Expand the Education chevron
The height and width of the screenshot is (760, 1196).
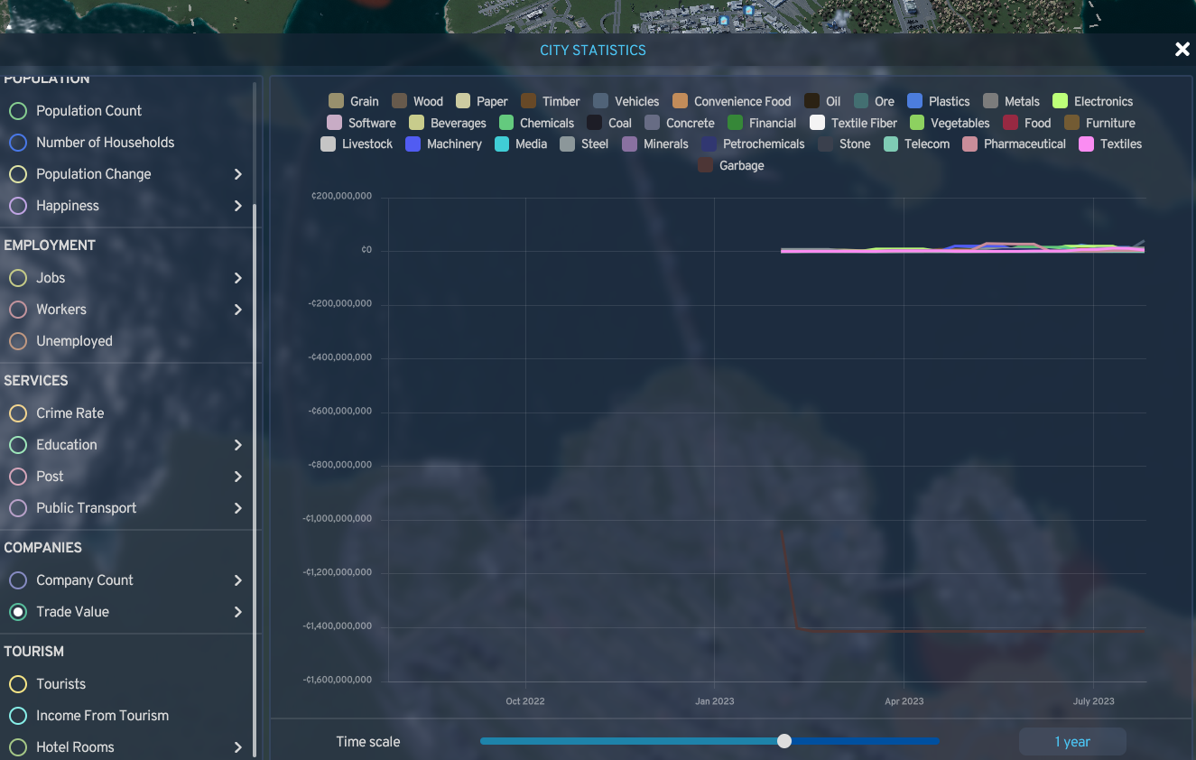[238, 445]
